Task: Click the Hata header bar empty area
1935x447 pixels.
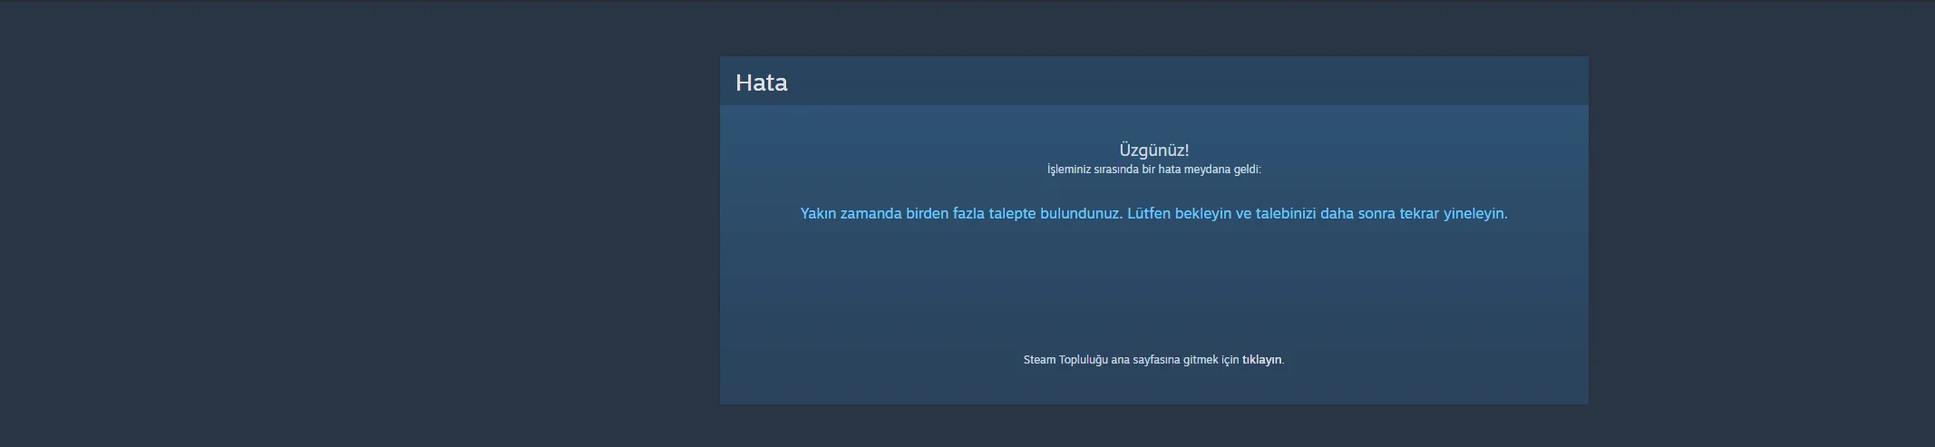Action: [x=1179, y=82]
